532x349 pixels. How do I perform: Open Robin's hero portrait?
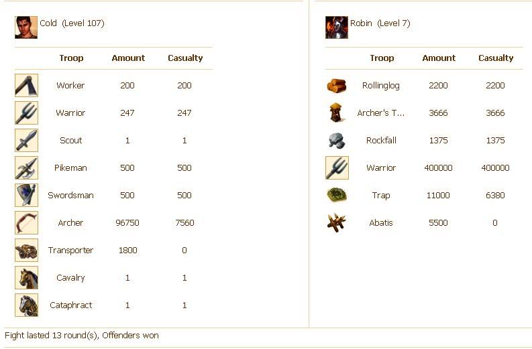point(337,27)
